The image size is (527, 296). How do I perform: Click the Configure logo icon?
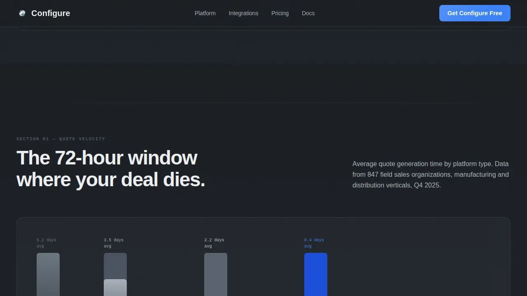22,13
